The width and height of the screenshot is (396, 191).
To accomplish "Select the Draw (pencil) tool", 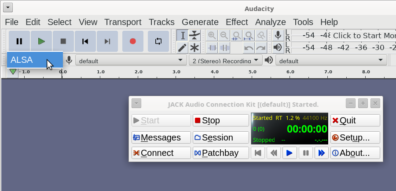I will click(x=183, y=47).
